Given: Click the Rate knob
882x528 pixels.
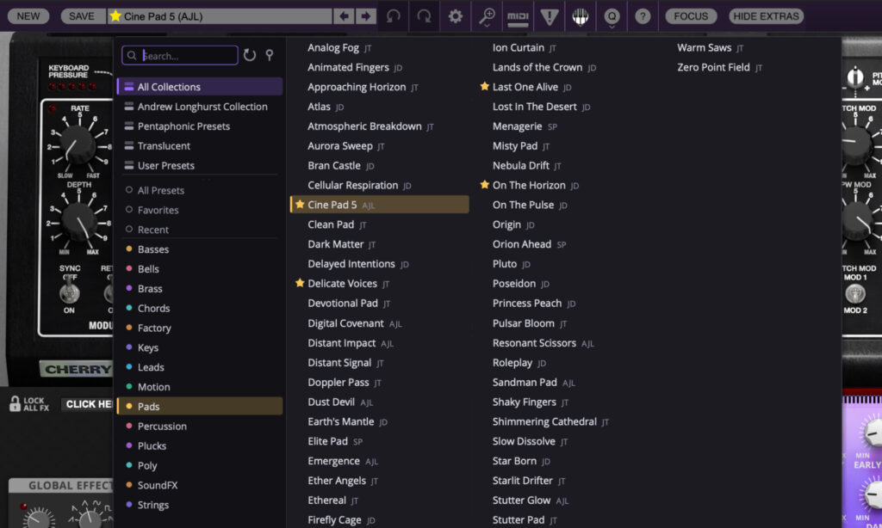Looking at the screenshot, I should click(78, 145).
